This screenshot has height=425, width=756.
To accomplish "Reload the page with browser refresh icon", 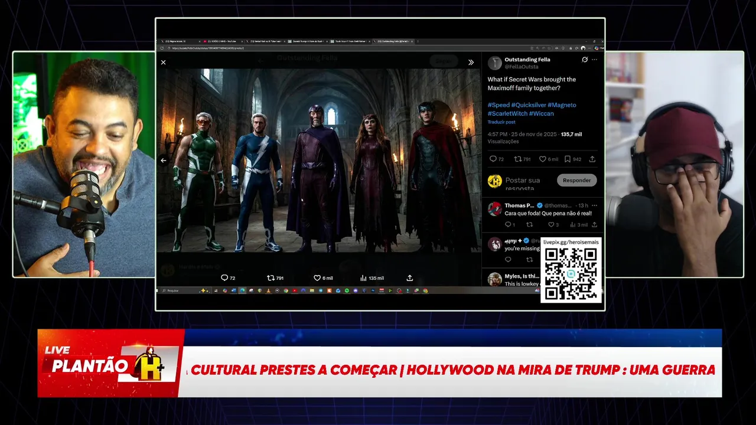I will point(163,48).
